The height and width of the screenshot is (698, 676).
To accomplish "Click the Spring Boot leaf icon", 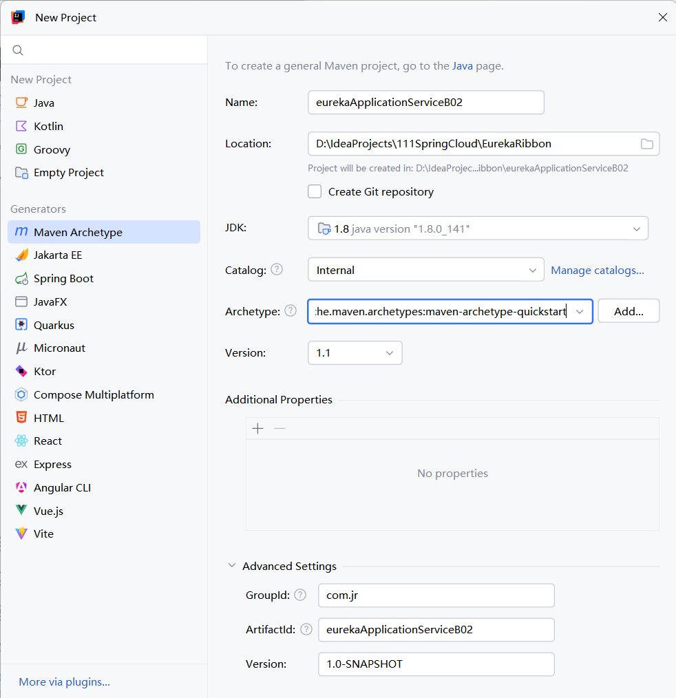I will click(21, 279).
